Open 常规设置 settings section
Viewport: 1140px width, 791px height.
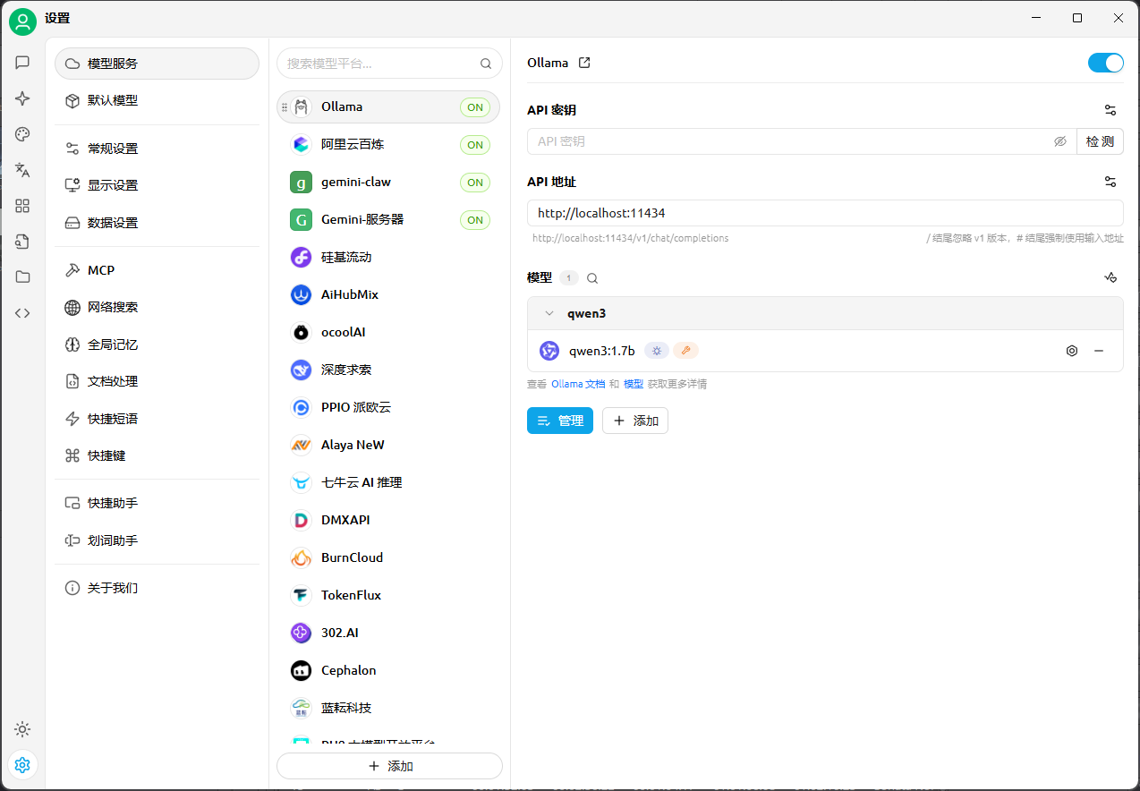click(157, 149)
